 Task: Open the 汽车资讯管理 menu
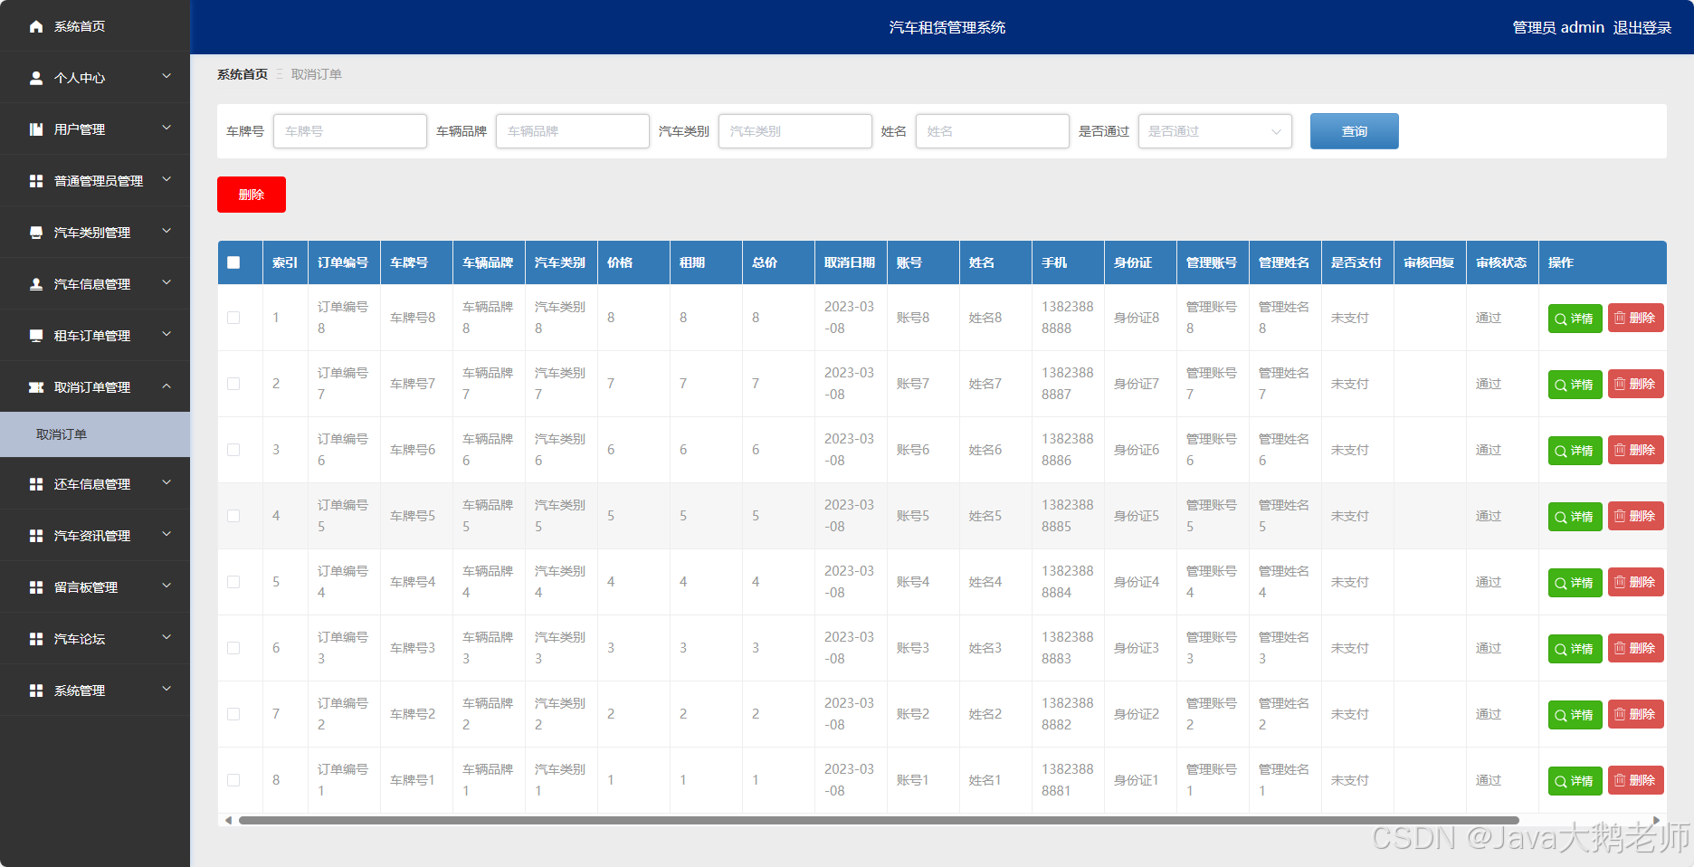click(95, 536)
